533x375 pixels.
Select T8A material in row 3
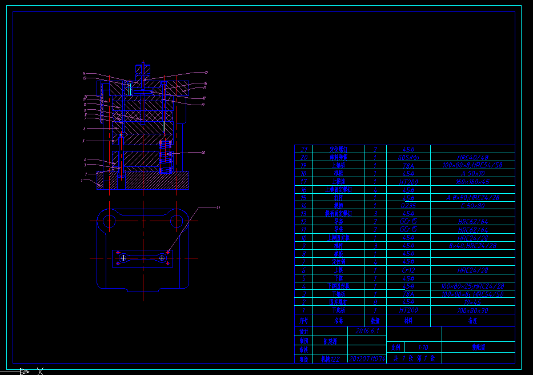click(408, 294)
